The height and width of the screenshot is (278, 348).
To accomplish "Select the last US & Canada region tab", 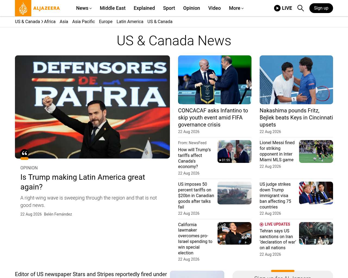I will coord(160,22).
